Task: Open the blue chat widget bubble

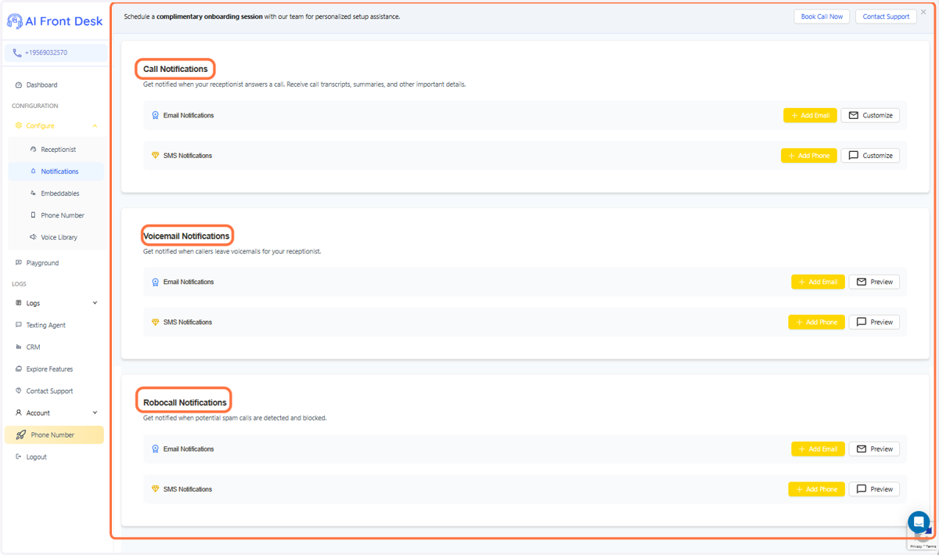Action: pyautogui.click(x=919, y=522)
